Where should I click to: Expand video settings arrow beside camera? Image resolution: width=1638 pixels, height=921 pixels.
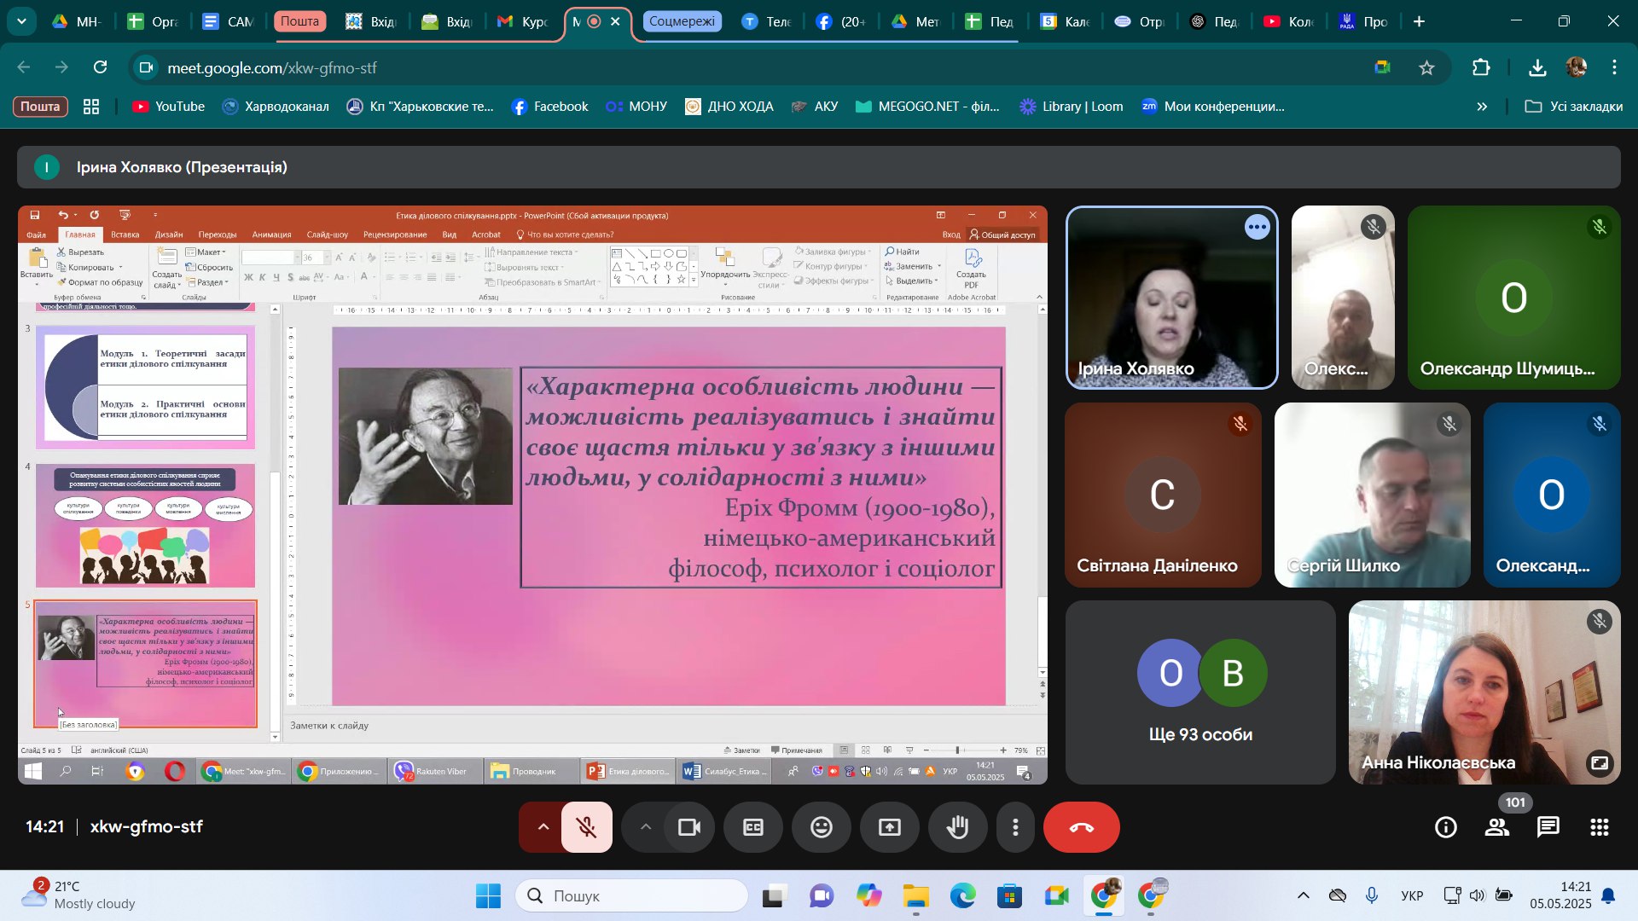tap(646, 827)
